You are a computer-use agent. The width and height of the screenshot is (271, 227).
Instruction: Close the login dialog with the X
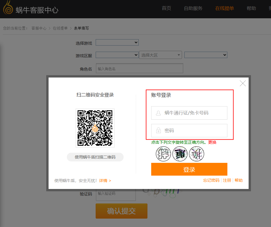[243, 84]
